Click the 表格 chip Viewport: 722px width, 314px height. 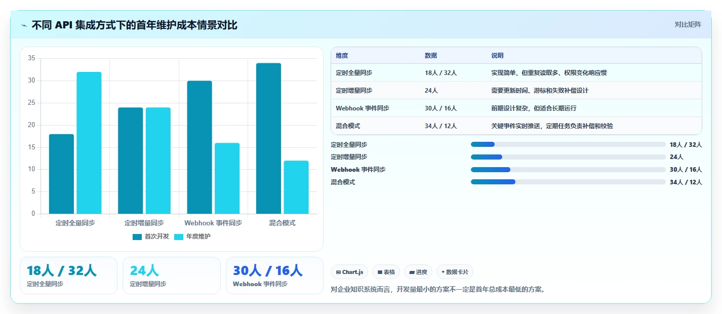(386, 272)
